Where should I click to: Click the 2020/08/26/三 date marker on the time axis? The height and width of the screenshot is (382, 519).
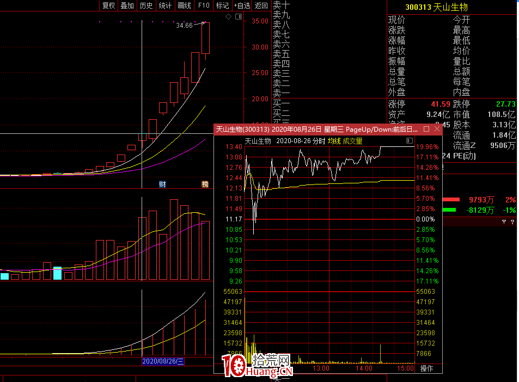[x=163, y=361]
